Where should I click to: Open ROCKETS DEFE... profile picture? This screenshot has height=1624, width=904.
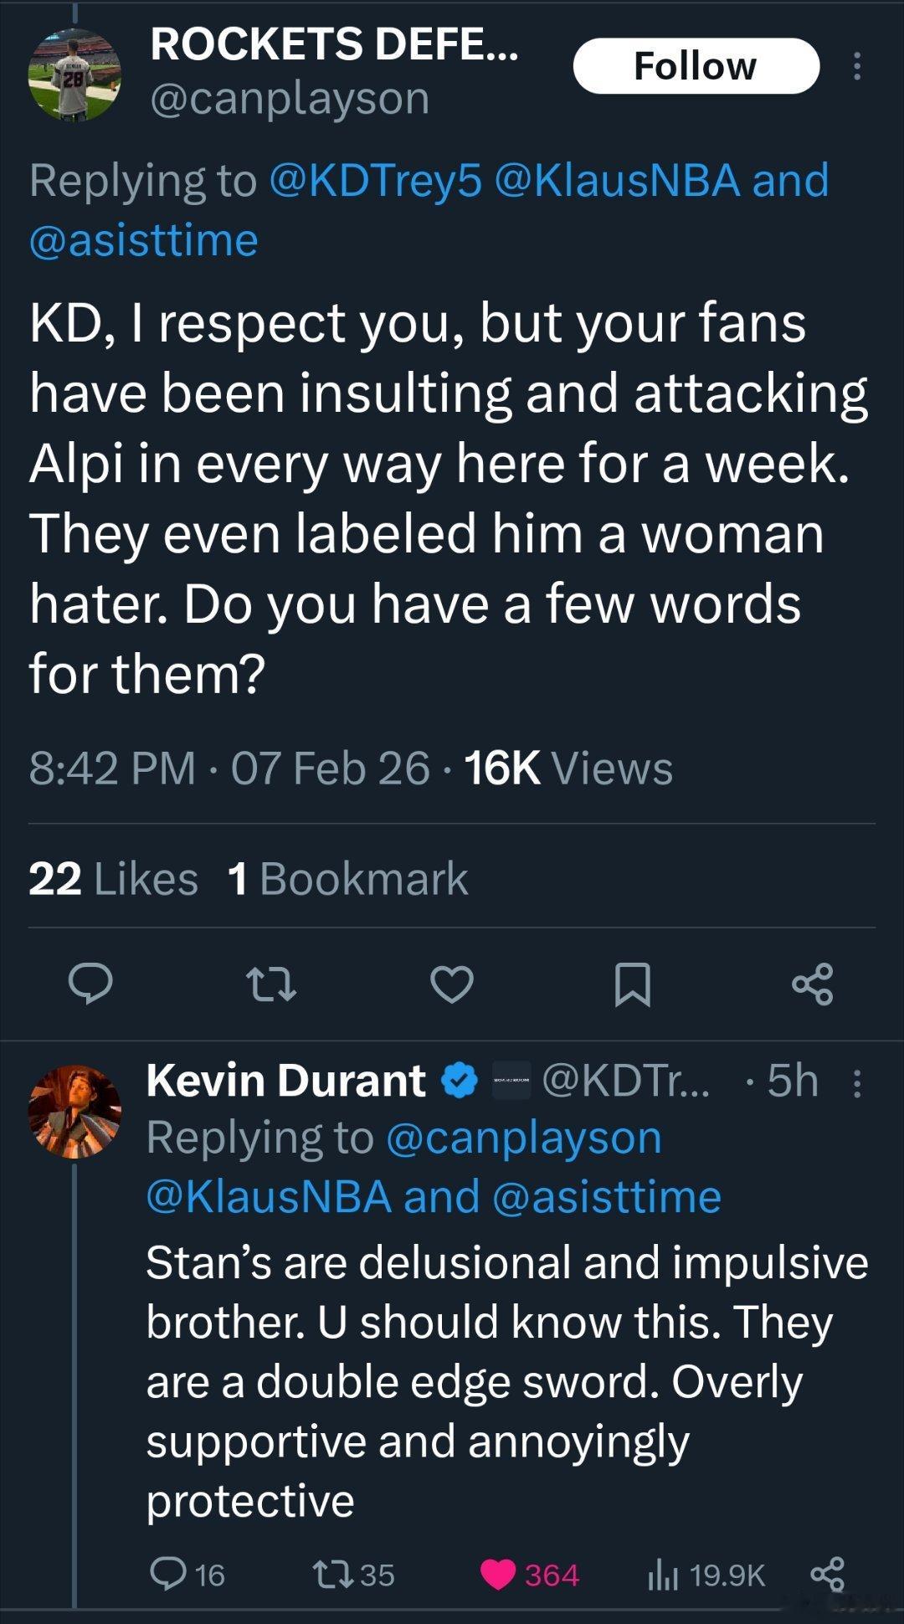74,75
